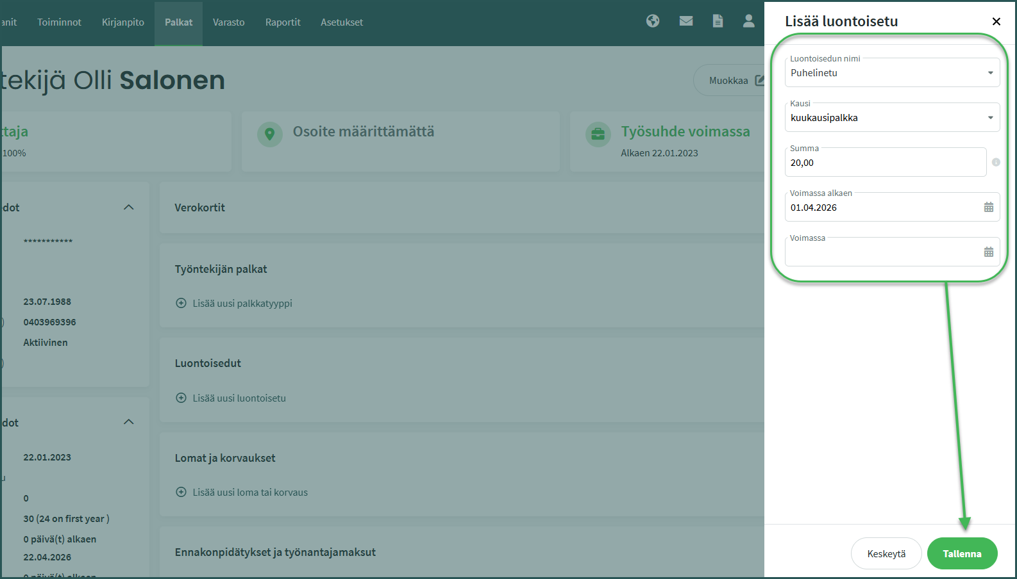1017x579 pixels.
Task: Open the Palkat menu tab
Action: [178, 22]
